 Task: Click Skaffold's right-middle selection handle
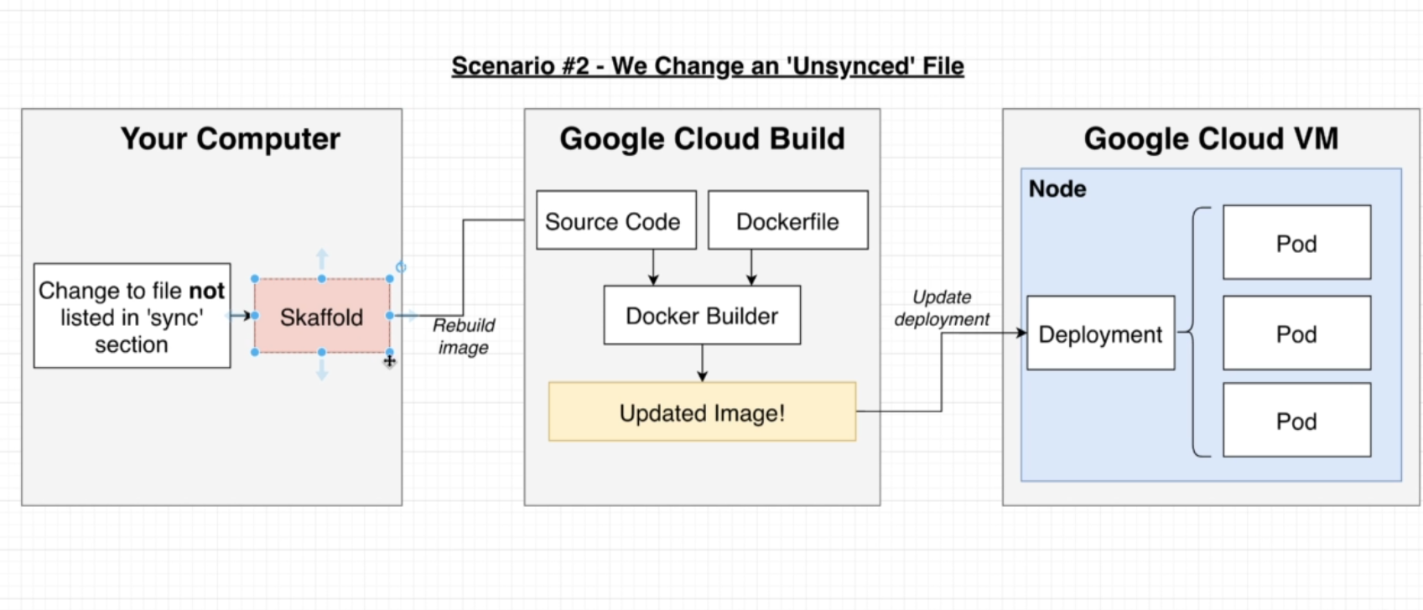tap(390, 316)
